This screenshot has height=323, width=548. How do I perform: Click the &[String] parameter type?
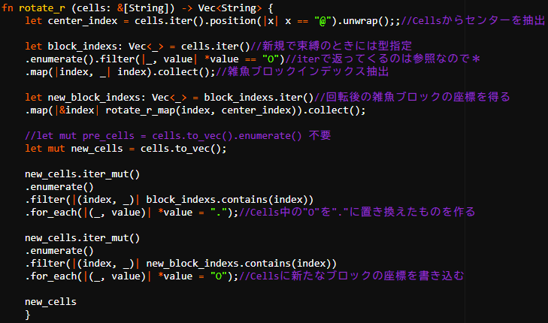point(146,8)
